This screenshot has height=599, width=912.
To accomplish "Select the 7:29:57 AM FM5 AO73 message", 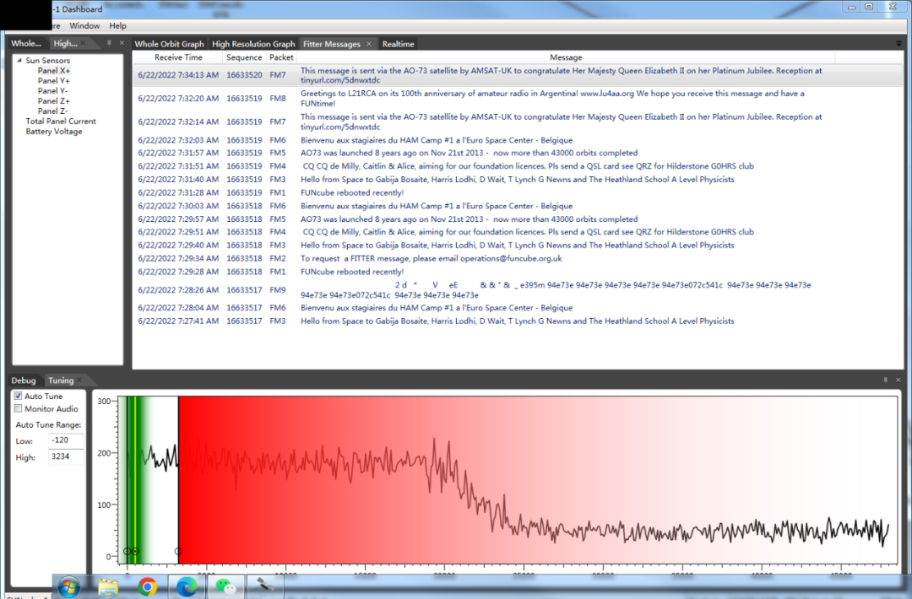I will (518, 219).
